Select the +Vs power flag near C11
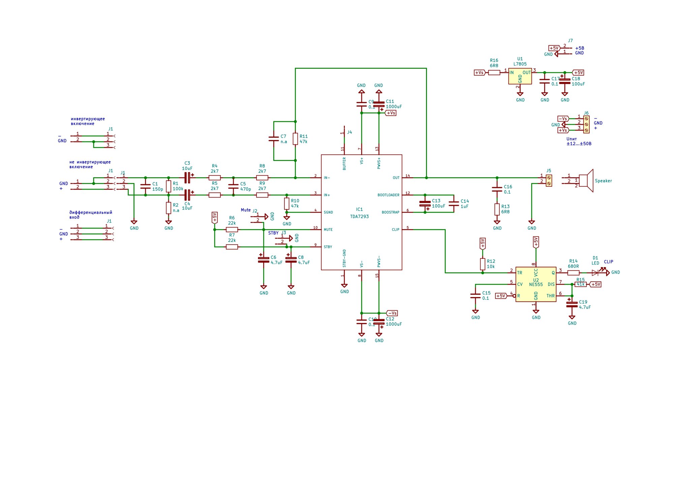 (391, 113)
